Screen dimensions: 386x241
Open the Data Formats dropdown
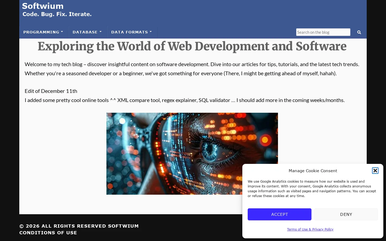(132, 32)
